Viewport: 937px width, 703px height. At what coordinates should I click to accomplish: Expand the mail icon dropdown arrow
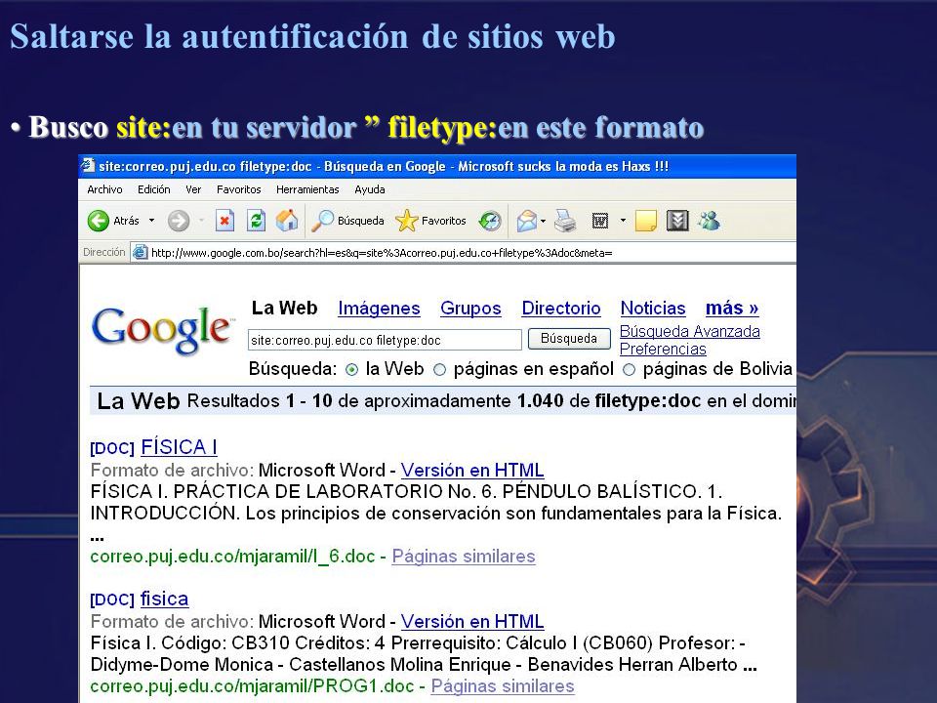(543, 222)
